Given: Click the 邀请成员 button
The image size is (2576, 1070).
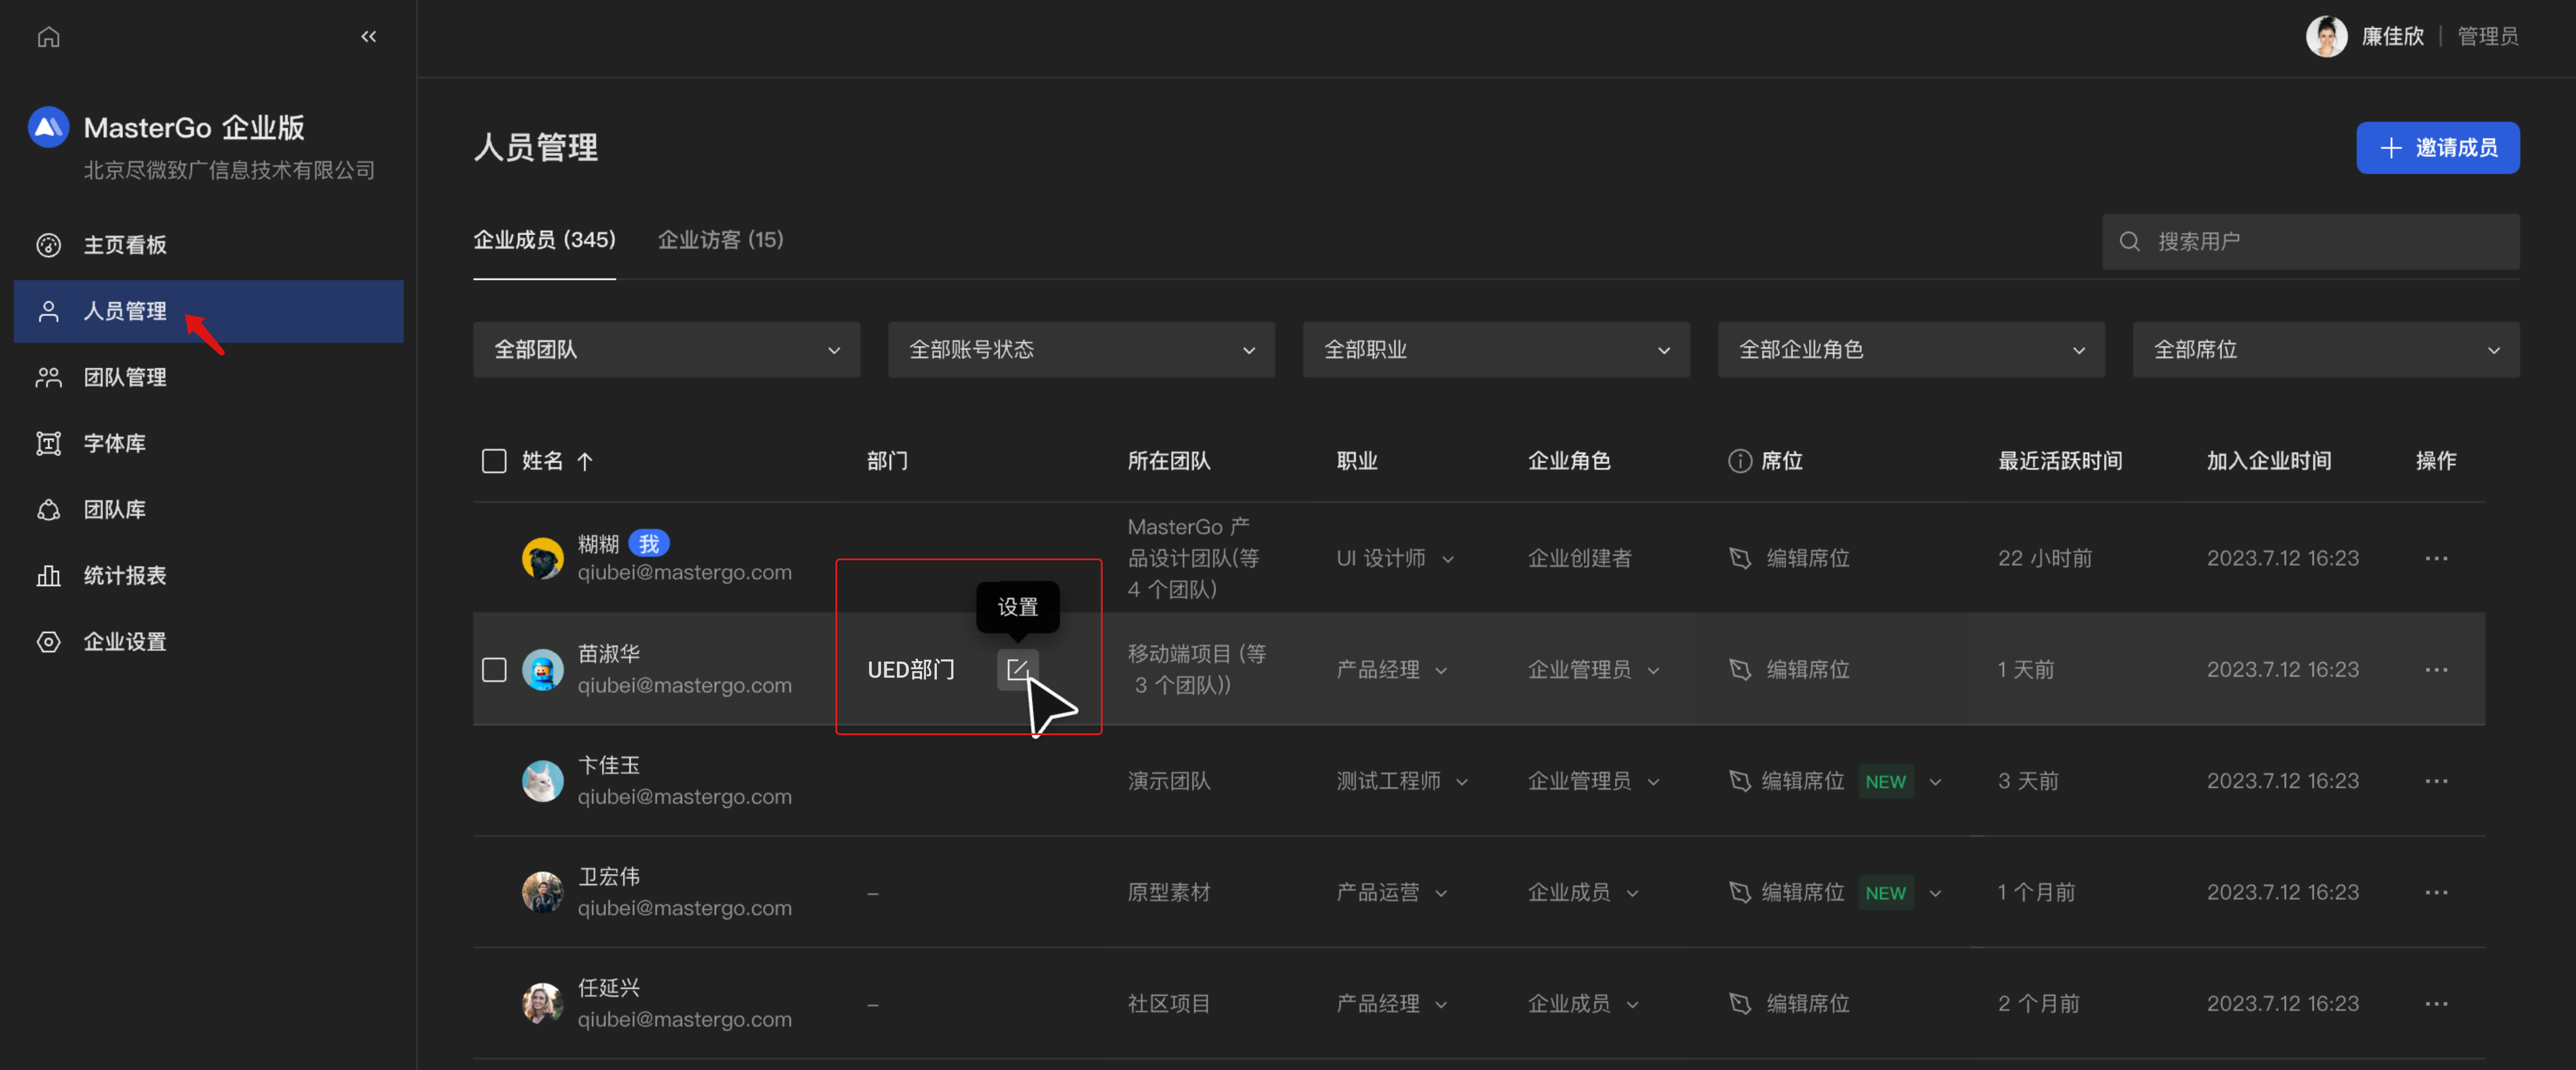Looking at the screenshot, I should 2437,148.
